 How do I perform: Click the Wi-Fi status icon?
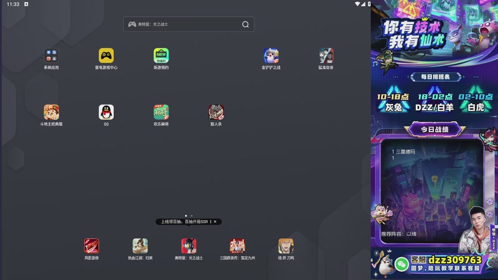click(x=357, y=4)
